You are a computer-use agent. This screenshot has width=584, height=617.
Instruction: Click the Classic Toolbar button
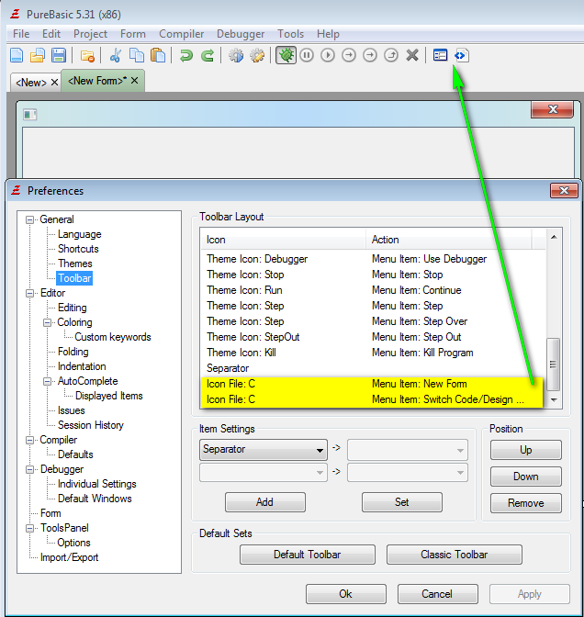click(x=455, y=555)
